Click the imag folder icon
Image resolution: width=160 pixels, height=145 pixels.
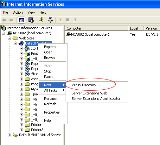pyautogui.click(x=27, y=84)
